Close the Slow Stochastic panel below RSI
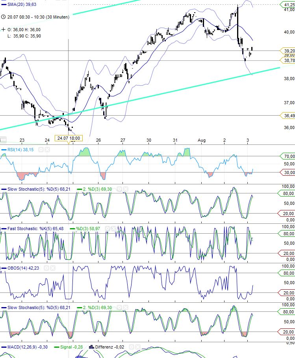 tap(125, 189)
